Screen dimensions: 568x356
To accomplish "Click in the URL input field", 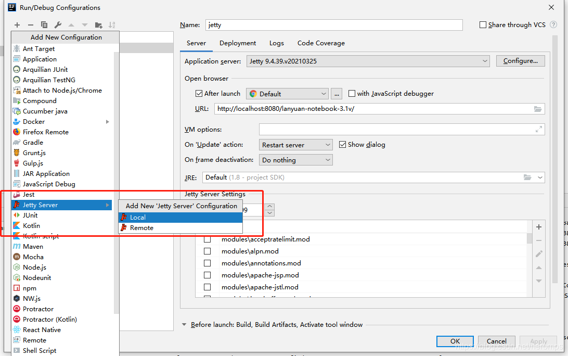I will point(379,109).
